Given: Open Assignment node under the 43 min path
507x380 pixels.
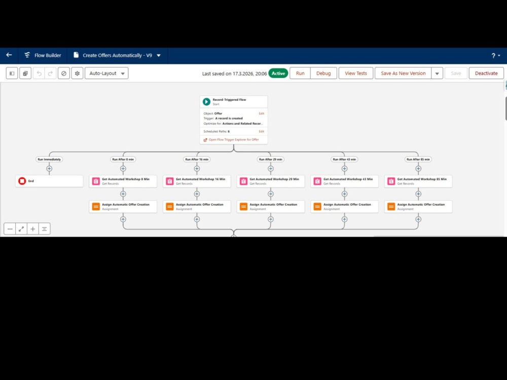Looking at the screenshot, I should click(x=344, y=207).
